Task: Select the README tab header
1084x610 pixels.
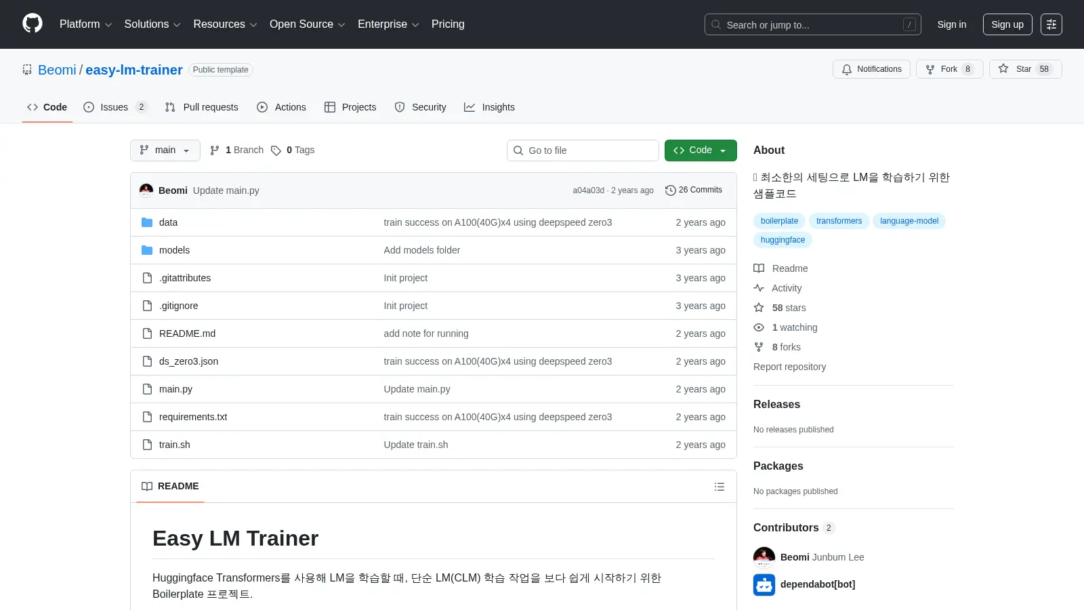Action: pyautogui.click(x=170, y=487)
